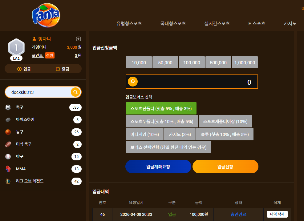This screenshot has width=304, height=221.
Task: Choose the 리그 오브 레전드 icon
Action: pyautogui.click(x=8, y=181)
